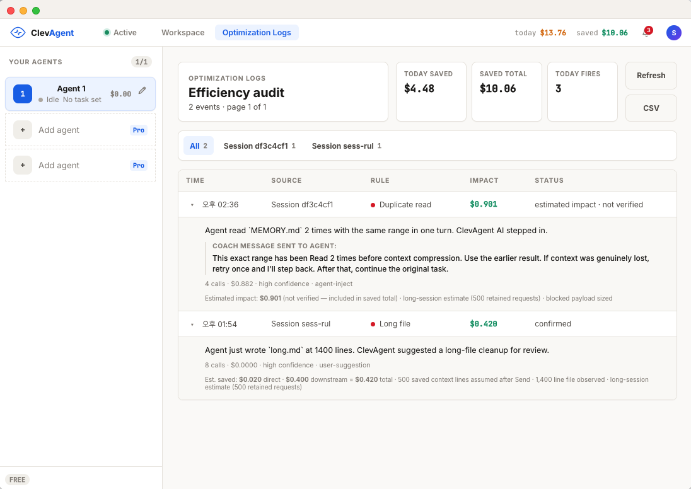Click 'estimated impact · not verified' status
The height and width of the screenshot is (489, 691).
click(589, 204)
